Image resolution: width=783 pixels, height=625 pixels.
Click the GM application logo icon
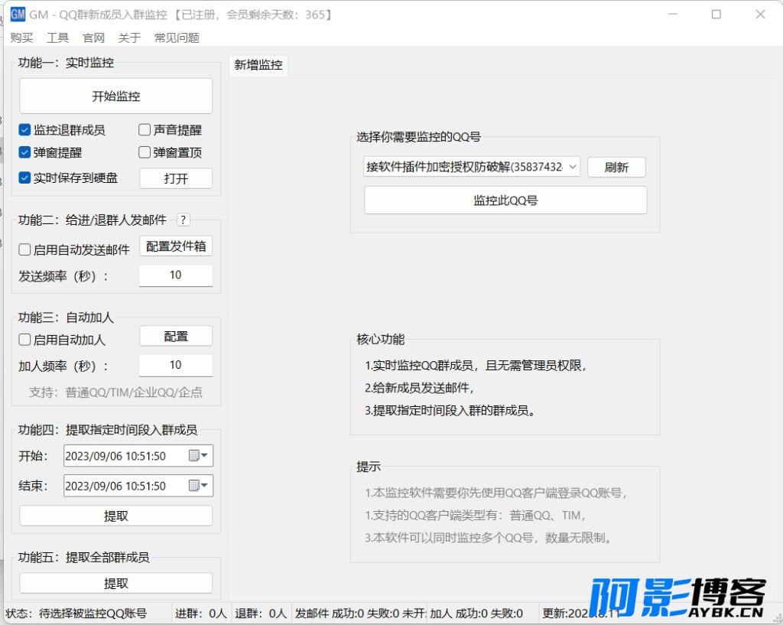tap(18, 14)
